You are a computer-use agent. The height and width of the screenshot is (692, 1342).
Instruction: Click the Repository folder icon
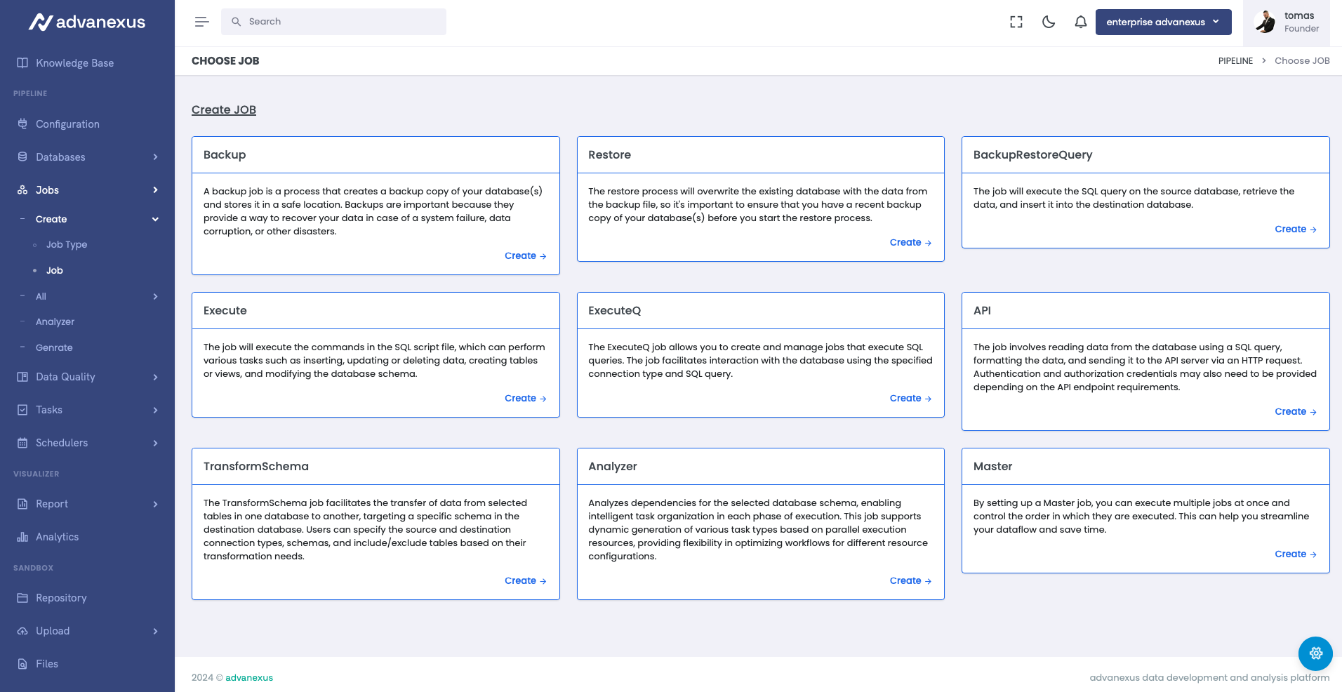pyautogui.click(x=22, y=598)
